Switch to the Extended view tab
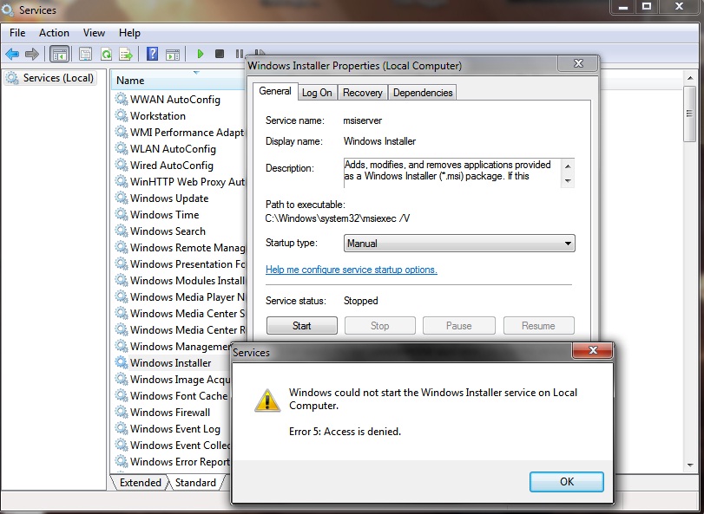Screen dimensions: 704x514 pyautogui.click(x=140, y=483)
